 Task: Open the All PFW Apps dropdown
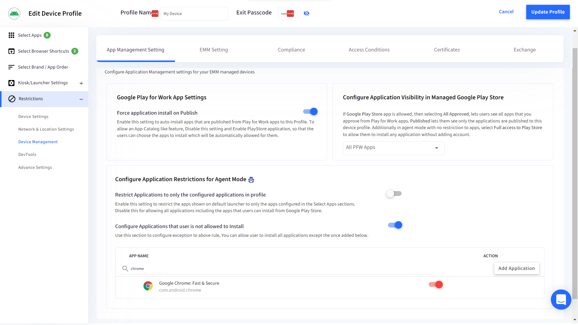(393, 148)
